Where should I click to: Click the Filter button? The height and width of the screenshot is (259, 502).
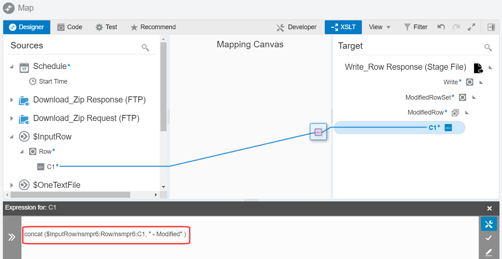(x=415, y=27)
